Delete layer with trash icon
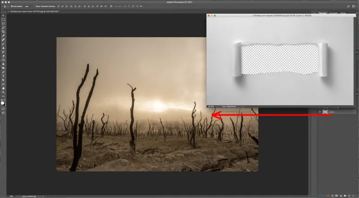359x198 pixels. (353, 196)
